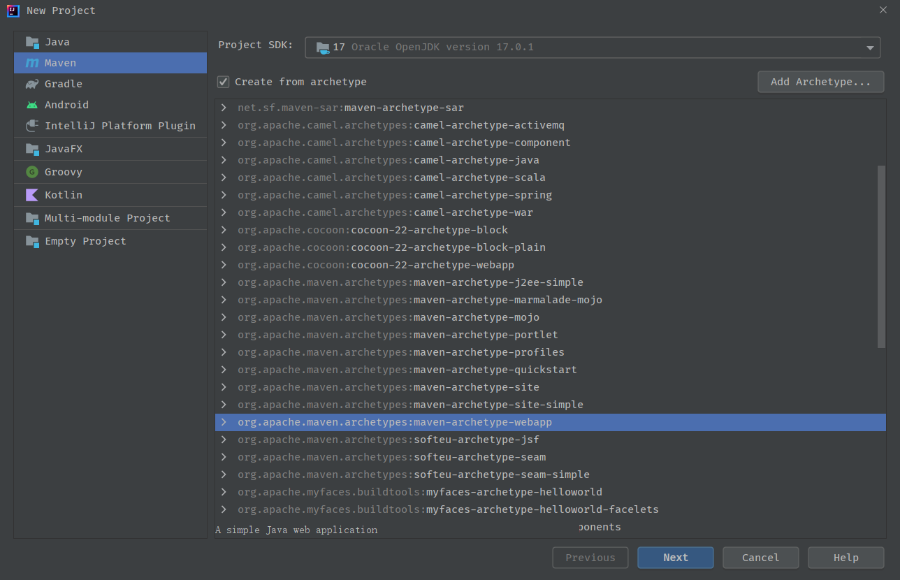900x580 pixels.
Task: Expand the maven-archetype-sar node
Action: coord(224,108)
